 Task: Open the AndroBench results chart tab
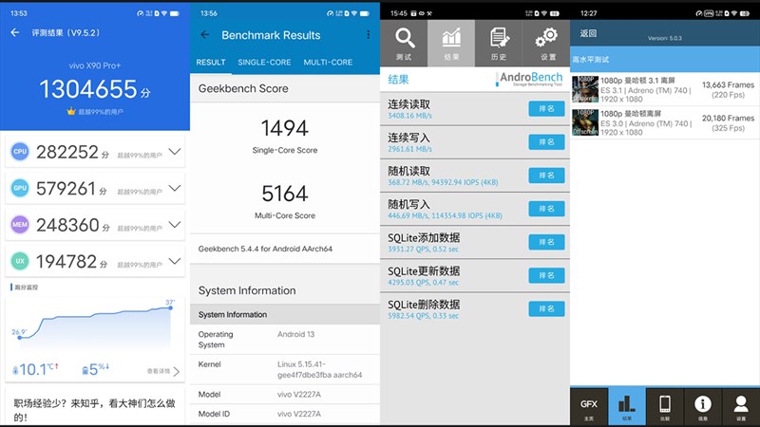click(450, 43)
